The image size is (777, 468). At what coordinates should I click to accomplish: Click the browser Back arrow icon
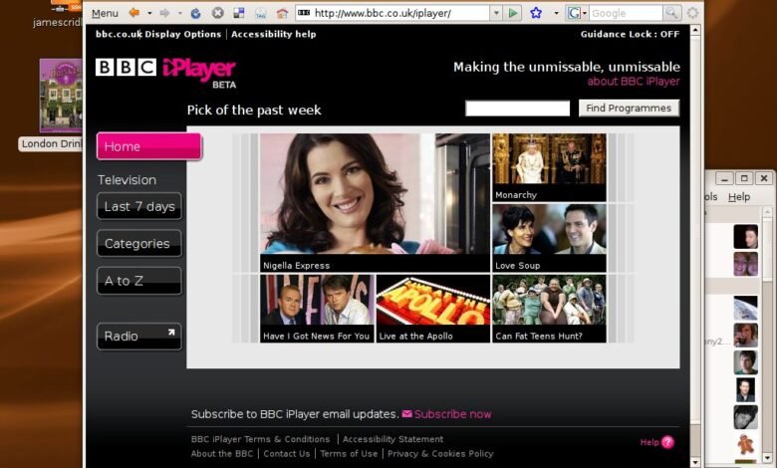point(133,13)
